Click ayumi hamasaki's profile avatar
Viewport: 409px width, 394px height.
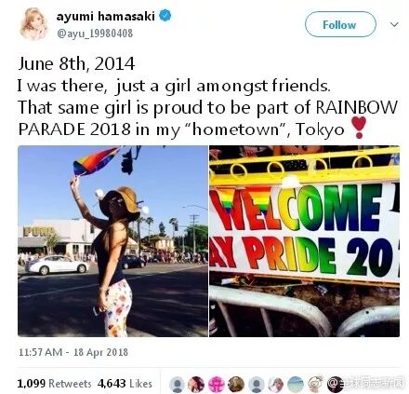coord(33,23)
